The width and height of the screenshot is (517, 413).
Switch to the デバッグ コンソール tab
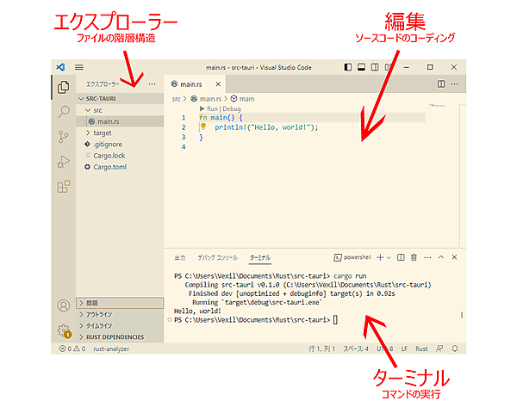coord(216,257)
